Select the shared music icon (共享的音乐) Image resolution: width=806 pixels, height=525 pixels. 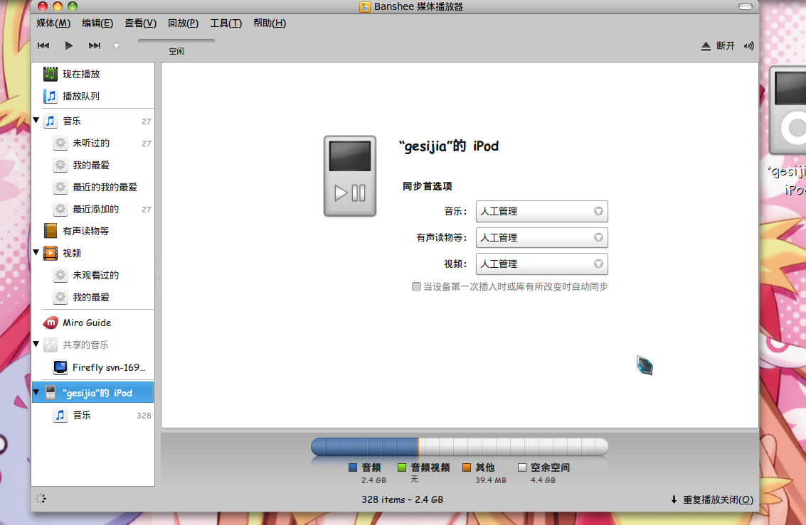pos(51,345)
